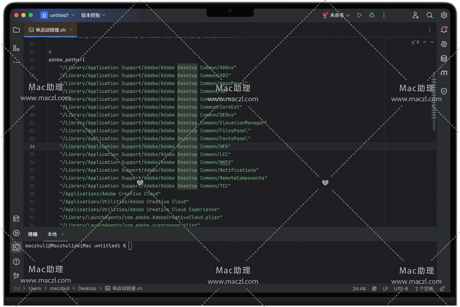Screen dimensions: 460x307
Task: Open the 版本控制 dropdown menu
Action: [x=93, y=15]
